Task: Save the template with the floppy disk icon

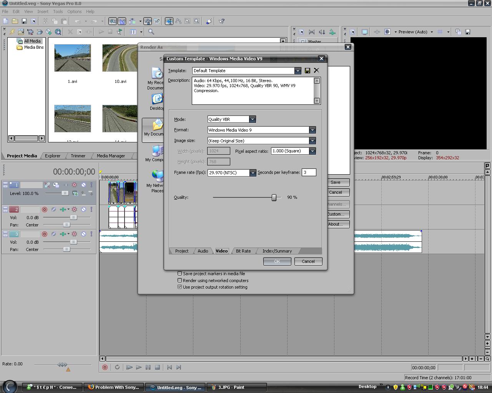Action: [x=307, y=71]
